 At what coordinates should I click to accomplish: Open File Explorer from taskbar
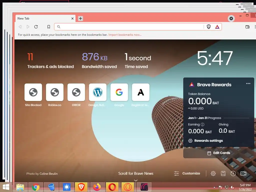[20, 187]
